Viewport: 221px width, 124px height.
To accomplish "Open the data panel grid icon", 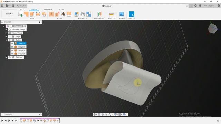I will (2, 6).
